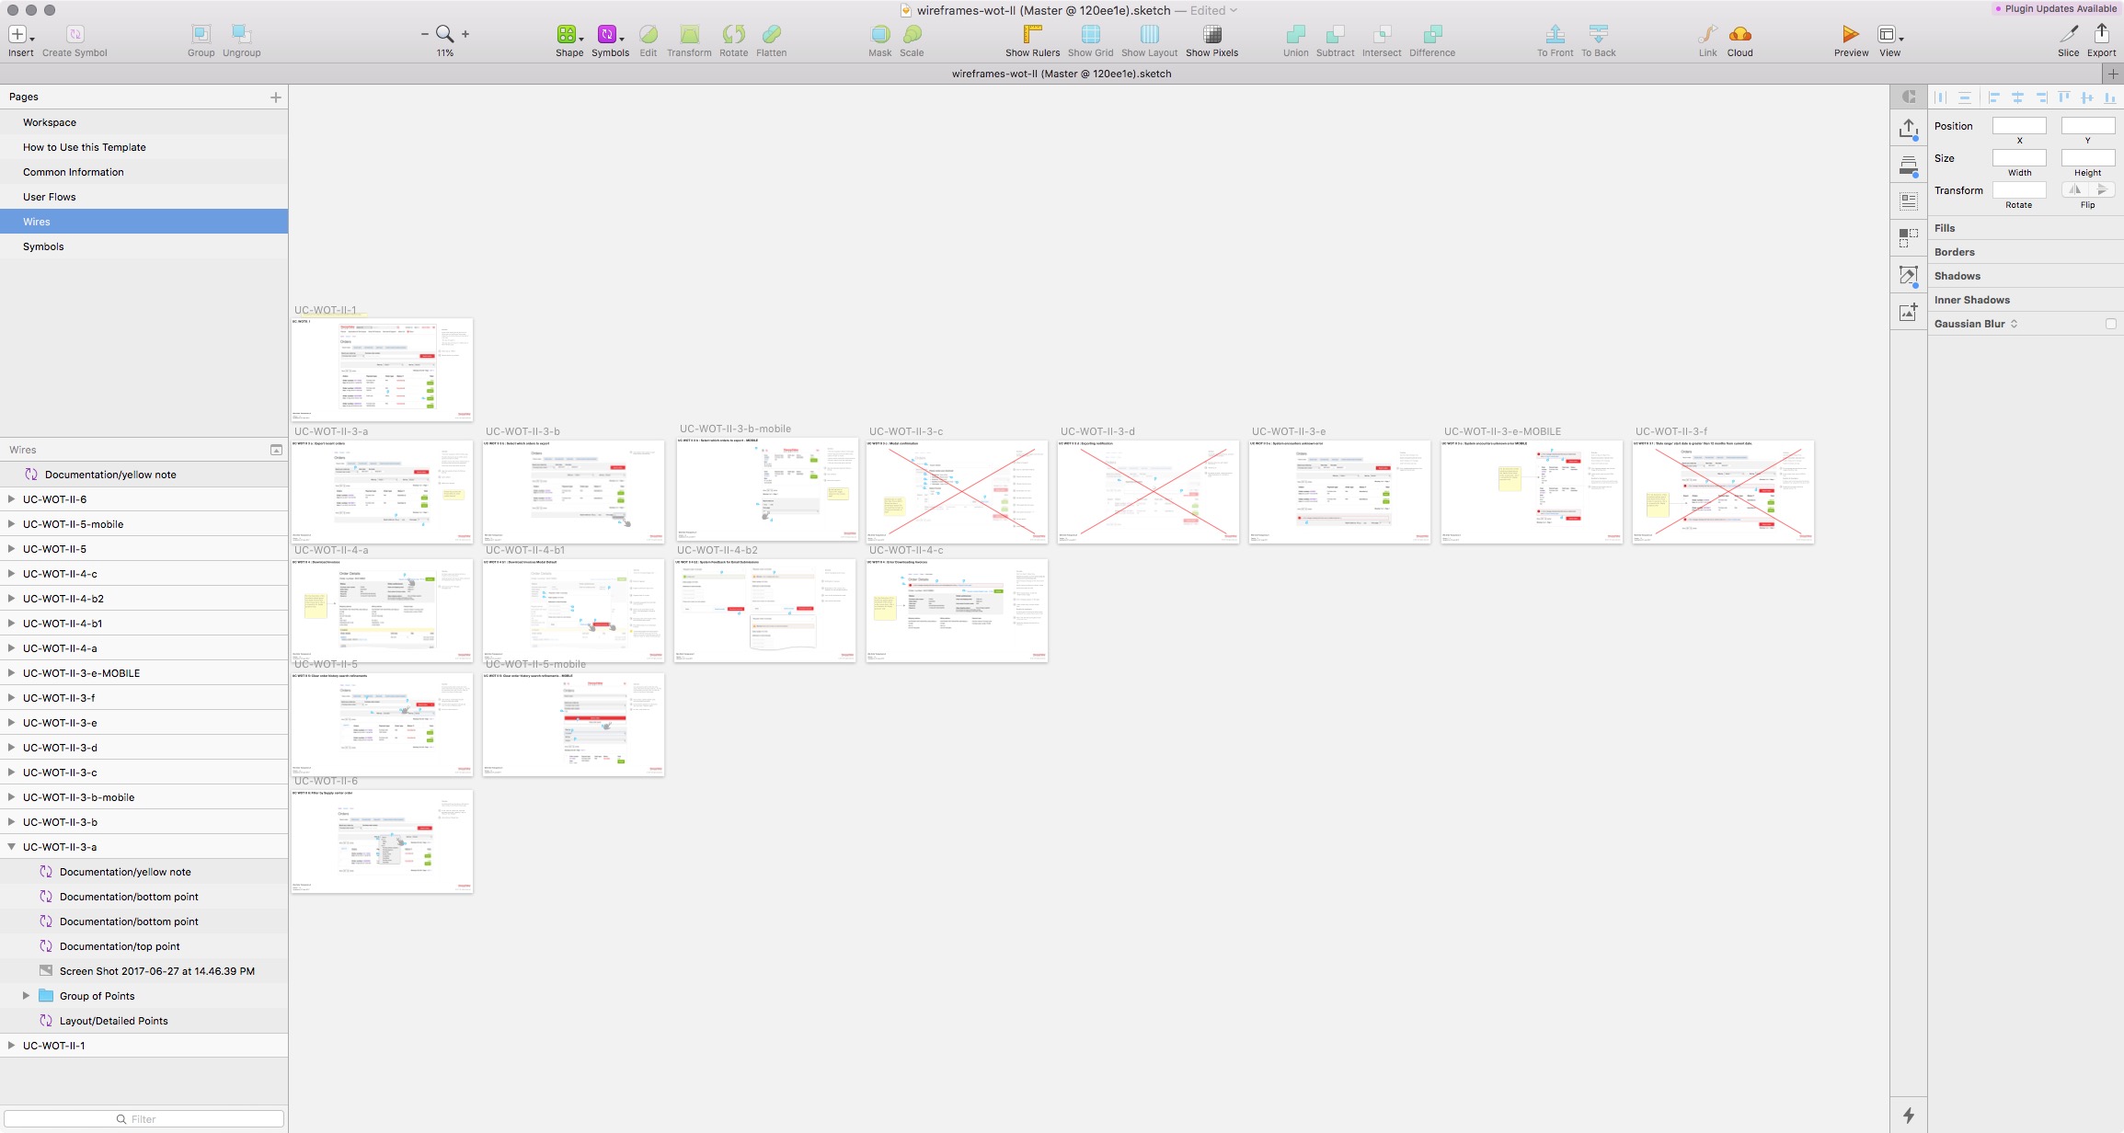2124x1133 pixels.
Task: Collapse the UC-WOT-II-3-a artboard layer
Action: pos(11,847)
